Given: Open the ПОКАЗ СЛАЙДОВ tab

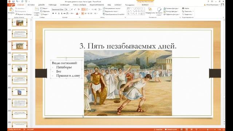Looking at the screenshot, I should (x=79, y=5).
